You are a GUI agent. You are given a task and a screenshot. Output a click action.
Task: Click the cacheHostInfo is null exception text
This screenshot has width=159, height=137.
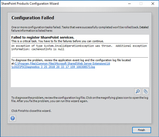[x=48, y=49]
